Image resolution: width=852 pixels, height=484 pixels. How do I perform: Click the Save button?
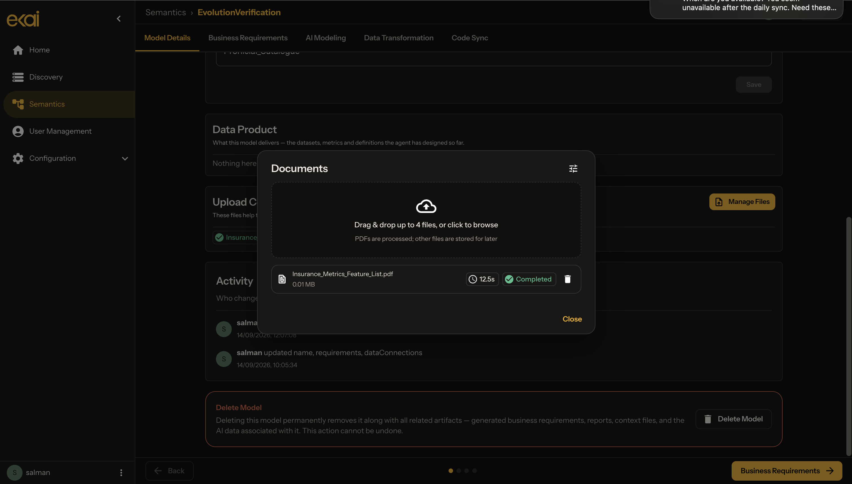pyautogui.click(x=754, y=84)
